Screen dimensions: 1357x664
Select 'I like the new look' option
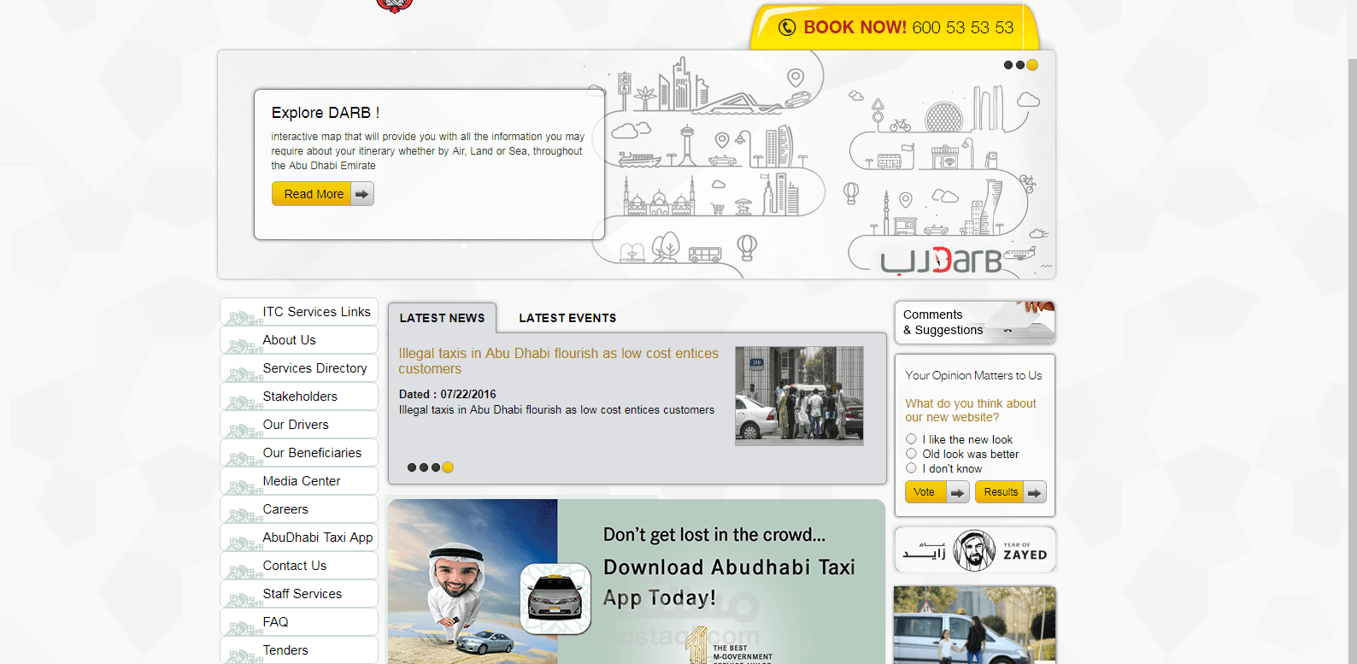pos(911,439)
